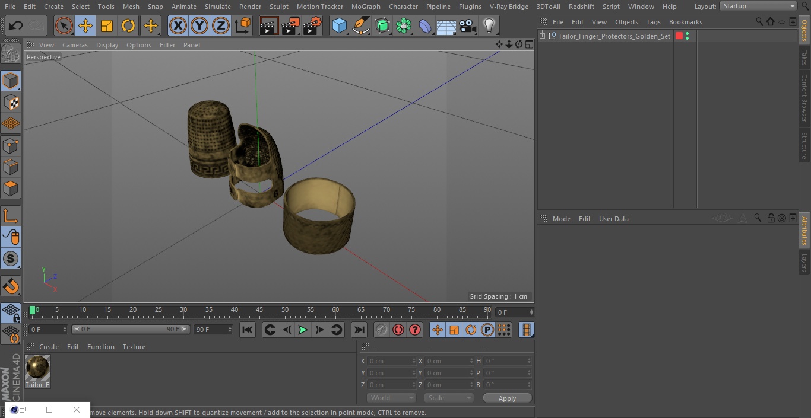Click the preview range slider bar
Image resolution: width=811 pixels, height=418 pixels.
point(130,329)
